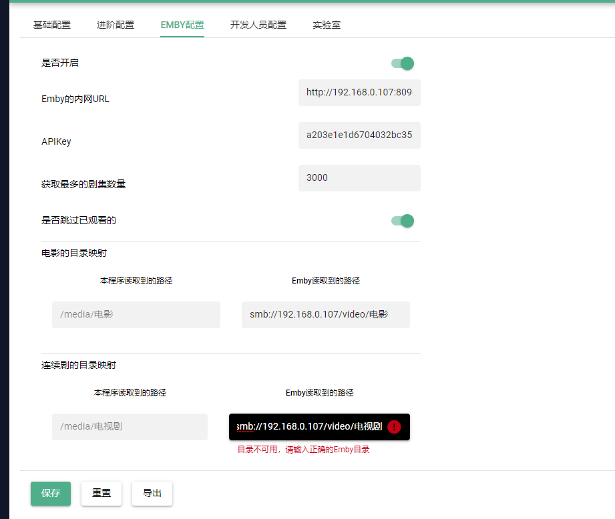615x519 pixels.
Task: Open the 实验室 tab
Action: click(x=327, y=25)
